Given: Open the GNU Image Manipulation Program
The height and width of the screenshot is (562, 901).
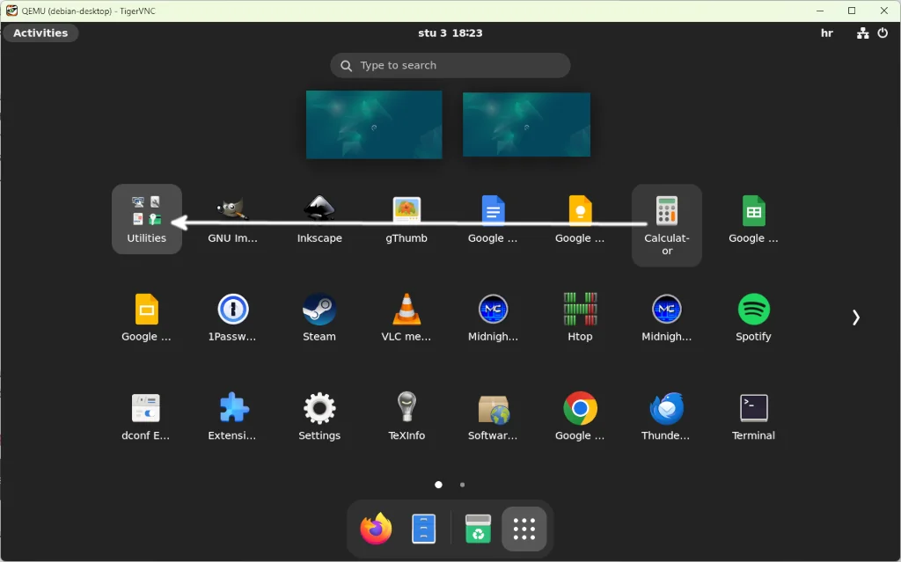Looking at the screenshot, I should tap(232, 211).
